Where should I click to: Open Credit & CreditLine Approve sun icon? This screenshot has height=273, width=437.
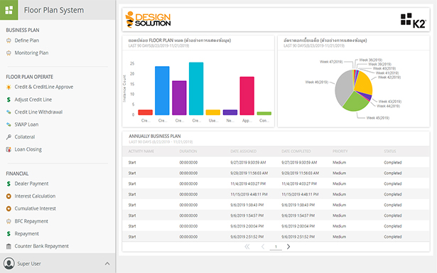tap(9, 87)
